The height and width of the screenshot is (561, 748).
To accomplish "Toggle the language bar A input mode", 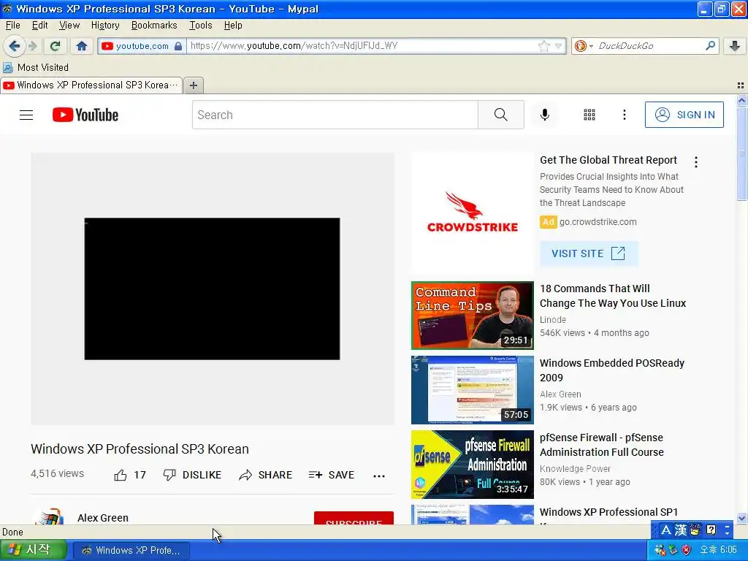I will pyautogui.click(x=666, y=530).
